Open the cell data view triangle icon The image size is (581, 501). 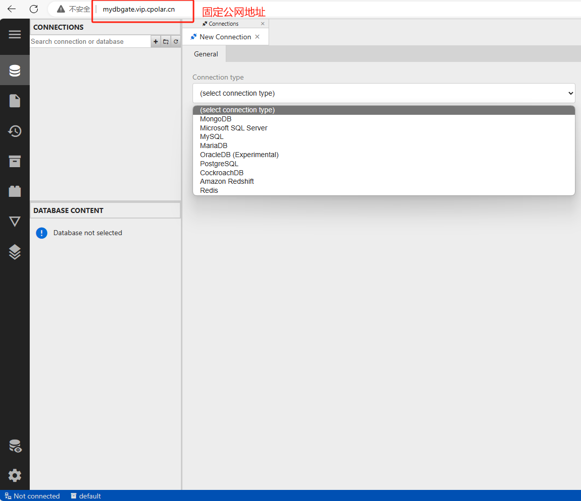[15, 222]
